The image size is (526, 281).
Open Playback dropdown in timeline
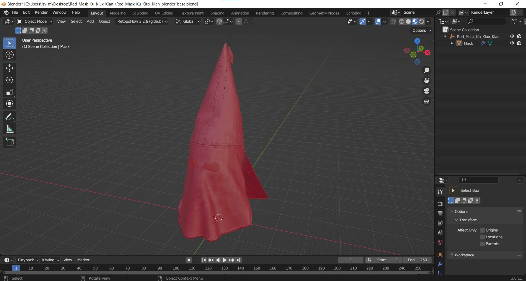28,260
